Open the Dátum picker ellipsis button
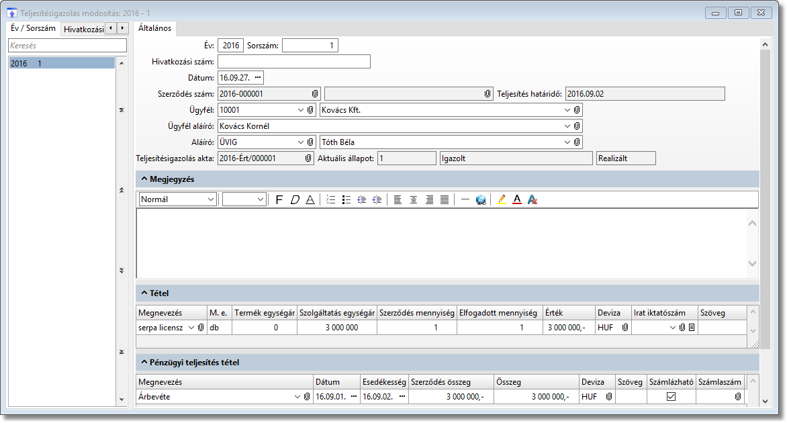 coord(258,78)
